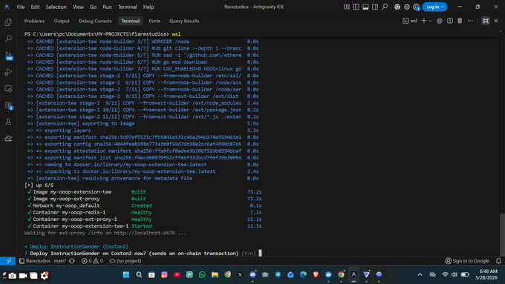The image size is (505, 284).
Task: Open the Chrome browser icon in the title bar
Action: (397, 7)
